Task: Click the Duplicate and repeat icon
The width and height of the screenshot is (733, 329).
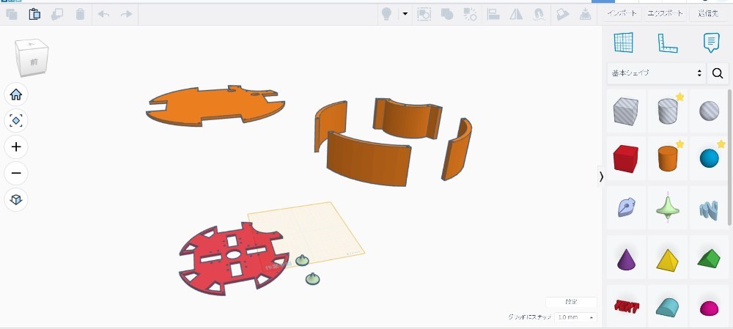Action: pyautogui.click(x=57, y=14)
